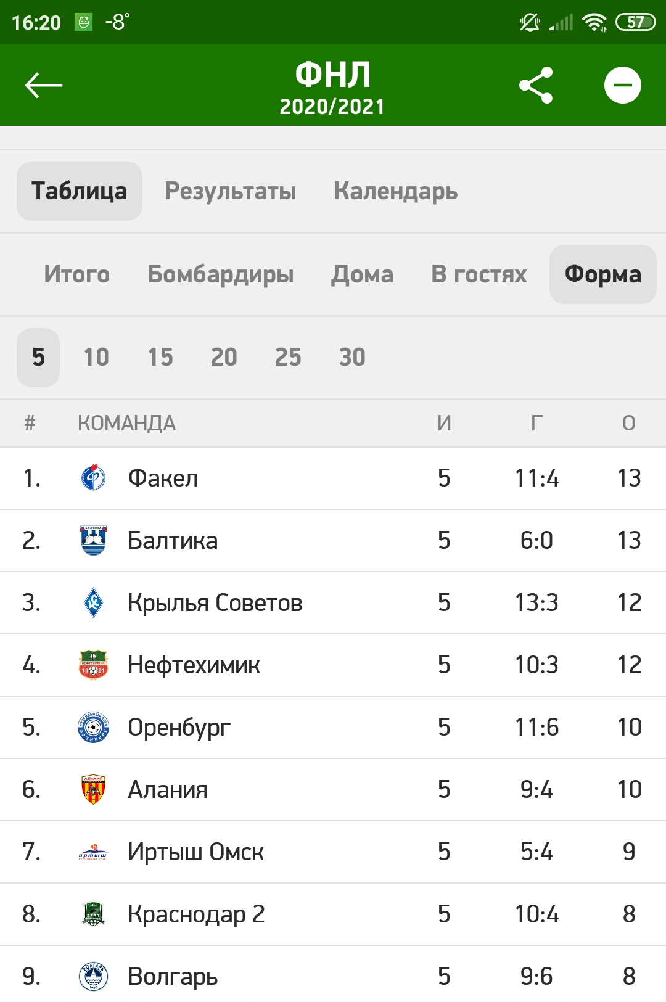This screenshot has width=666, height=1002.
Task: Tap the white minus circle icon
Action: coord(622,85)
